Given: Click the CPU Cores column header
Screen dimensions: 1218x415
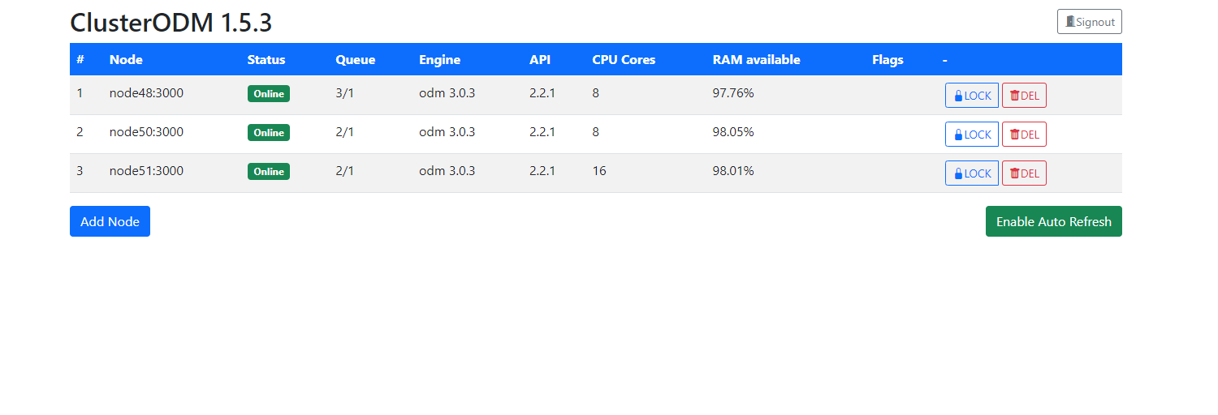Looking at the screenshot, I should click(624, 60).
